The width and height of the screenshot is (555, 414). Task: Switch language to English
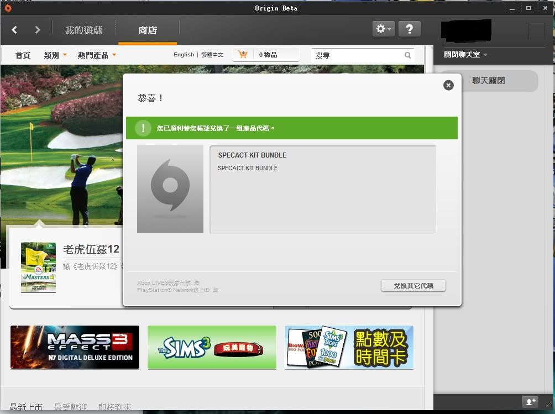pos(184,55)
